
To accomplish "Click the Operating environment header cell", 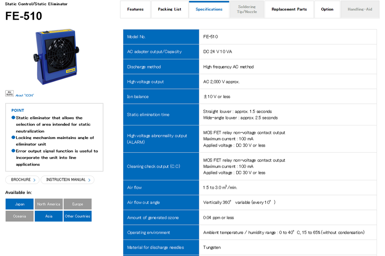I will (161, 232).
